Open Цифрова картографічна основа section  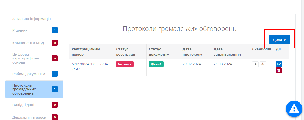(x=26, y=58)
